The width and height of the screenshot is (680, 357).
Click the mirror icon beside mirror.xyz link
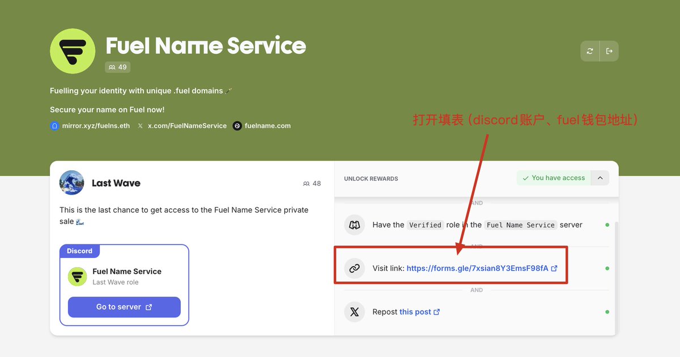(x=54, y=126)
